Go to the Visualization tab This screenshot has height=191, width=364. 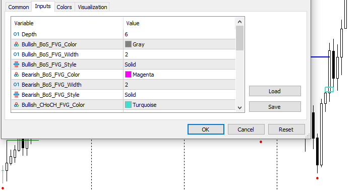tap(92, 7)
